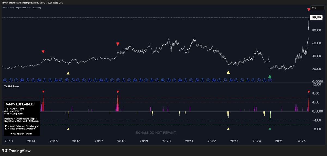Click the 2022 yellow triangle in TanHef Ranks pane
Screen dimensions: 327x156
pos(228,129)
